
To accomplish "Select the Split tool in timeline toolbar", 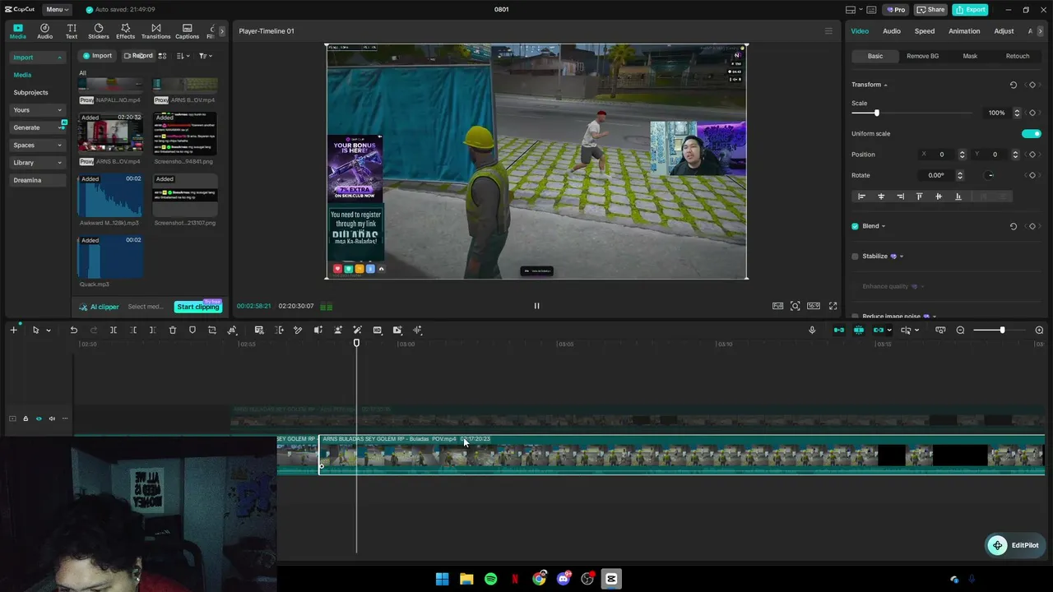I will (x=114, y=330).
